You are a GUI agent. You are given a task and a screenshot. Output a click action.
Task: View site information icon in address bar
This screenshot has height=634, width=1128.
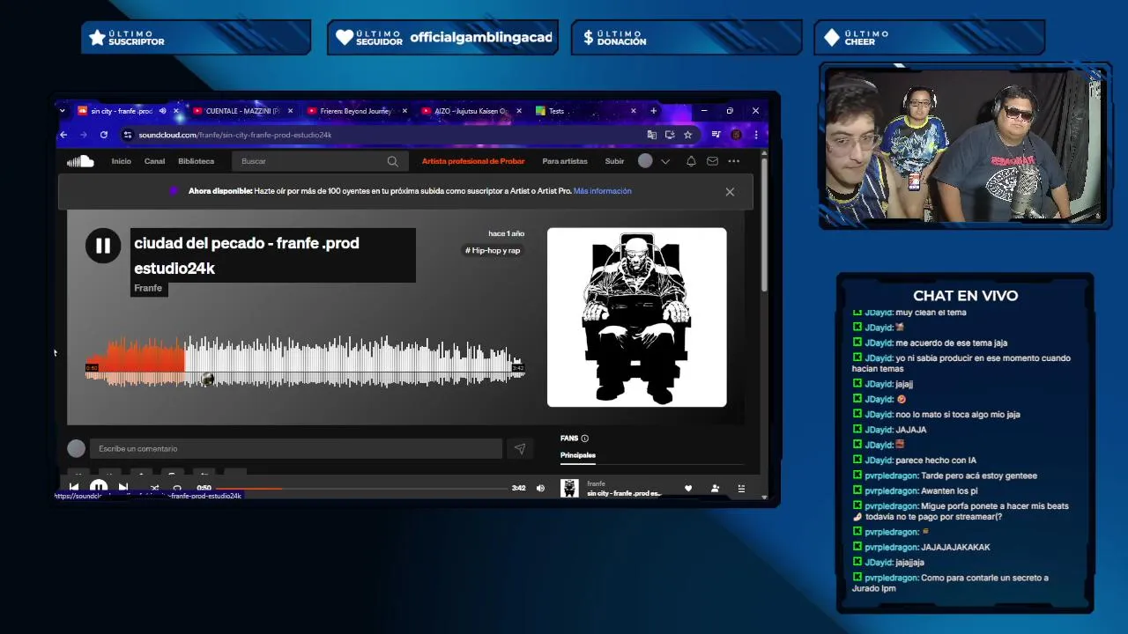click(128, 135)
